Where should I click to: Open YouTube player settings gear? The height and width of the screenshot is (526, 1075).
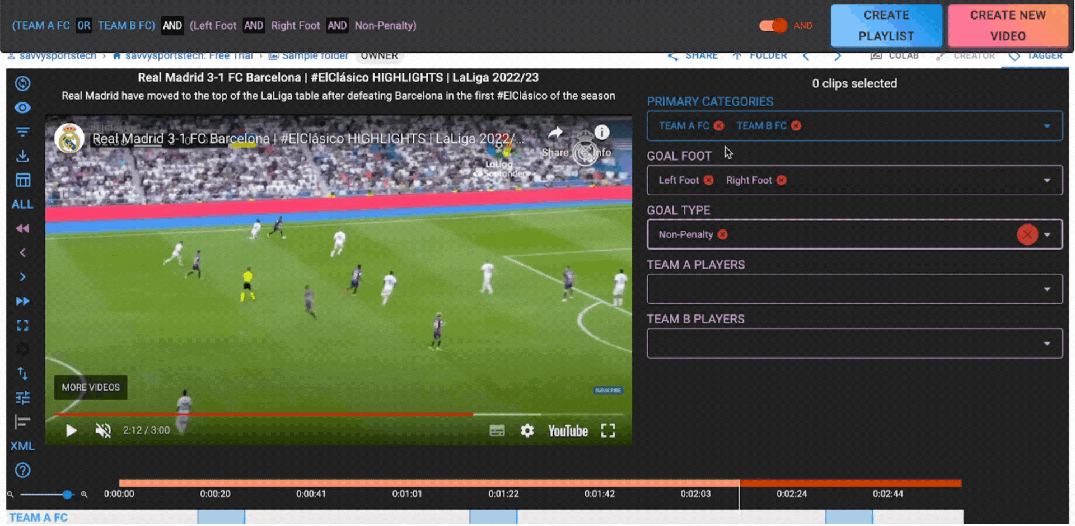pyautogui.click(x=527, y=430)
